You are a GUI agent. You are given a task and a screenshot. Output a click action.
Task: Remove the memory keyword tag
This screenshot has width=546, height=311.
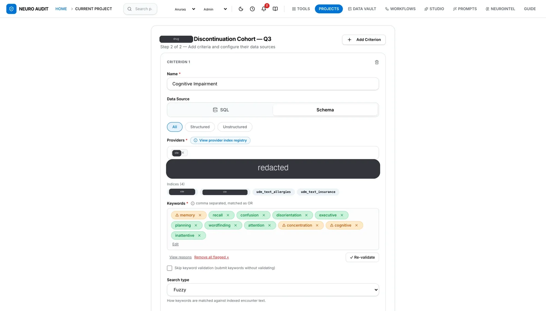coord(200,215)
